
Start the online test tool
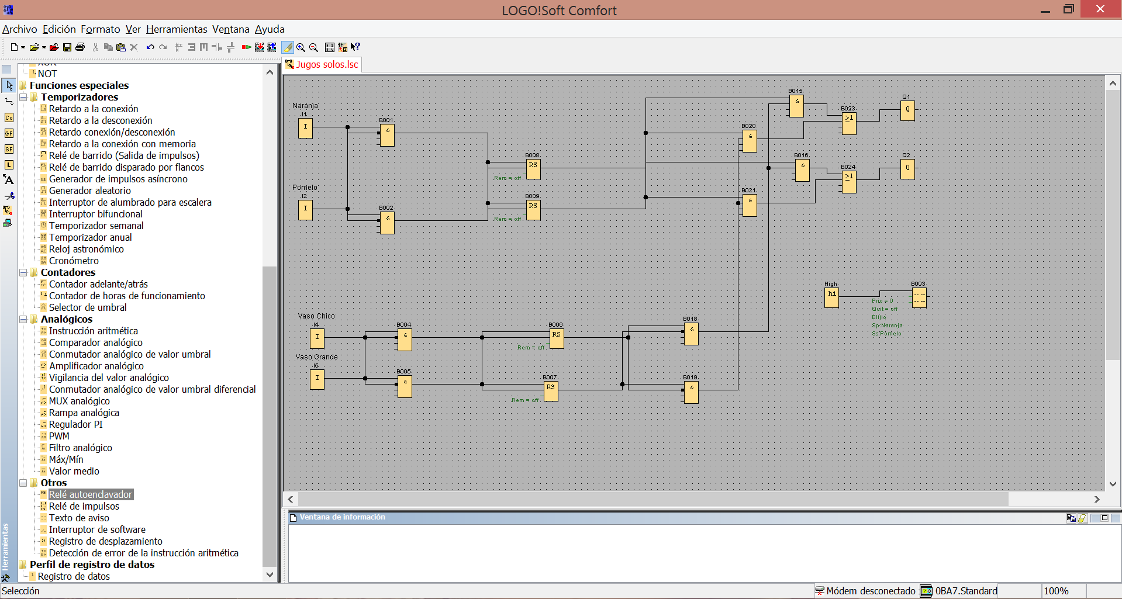click(x=8, y=223)
